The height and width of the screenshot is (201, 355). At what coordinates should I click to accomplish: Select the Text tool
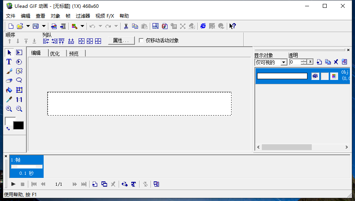click(9, 62)
